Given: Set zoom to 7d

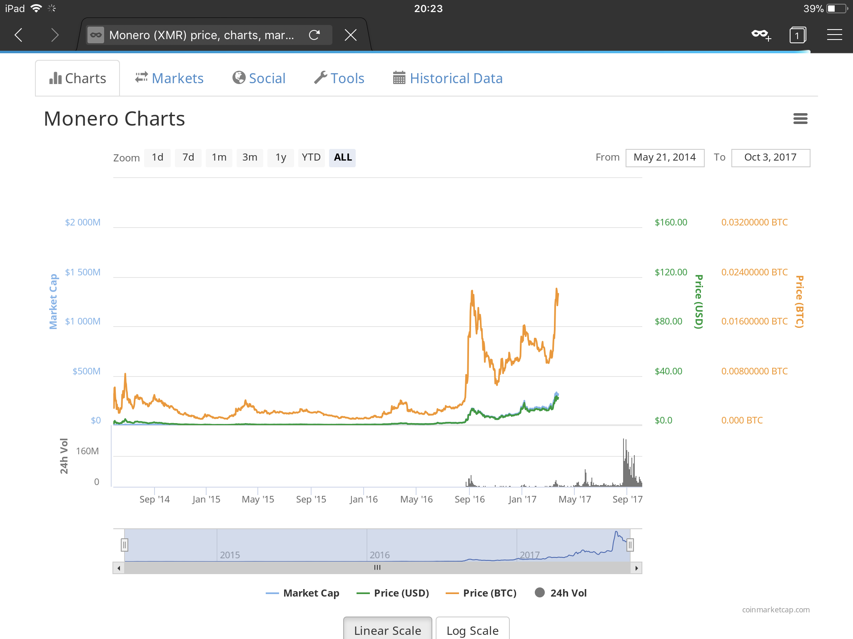Looking at the screenshot, I should point(188,158).
